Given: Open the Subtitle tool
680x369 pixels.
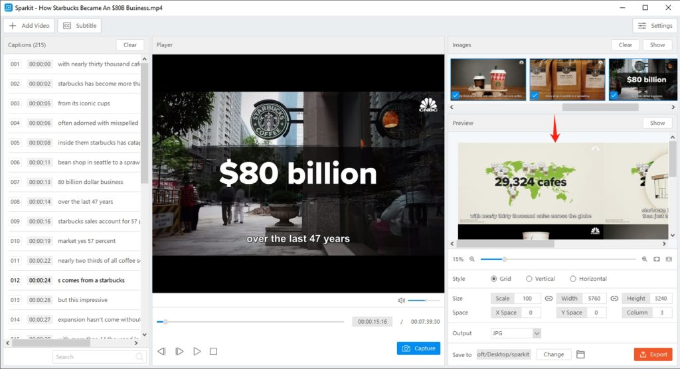Looking at the screenshot, I should (80, 26).
